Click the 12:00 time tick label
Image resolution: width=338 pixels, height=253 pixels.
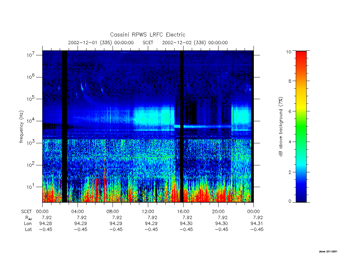coord(148,211)
